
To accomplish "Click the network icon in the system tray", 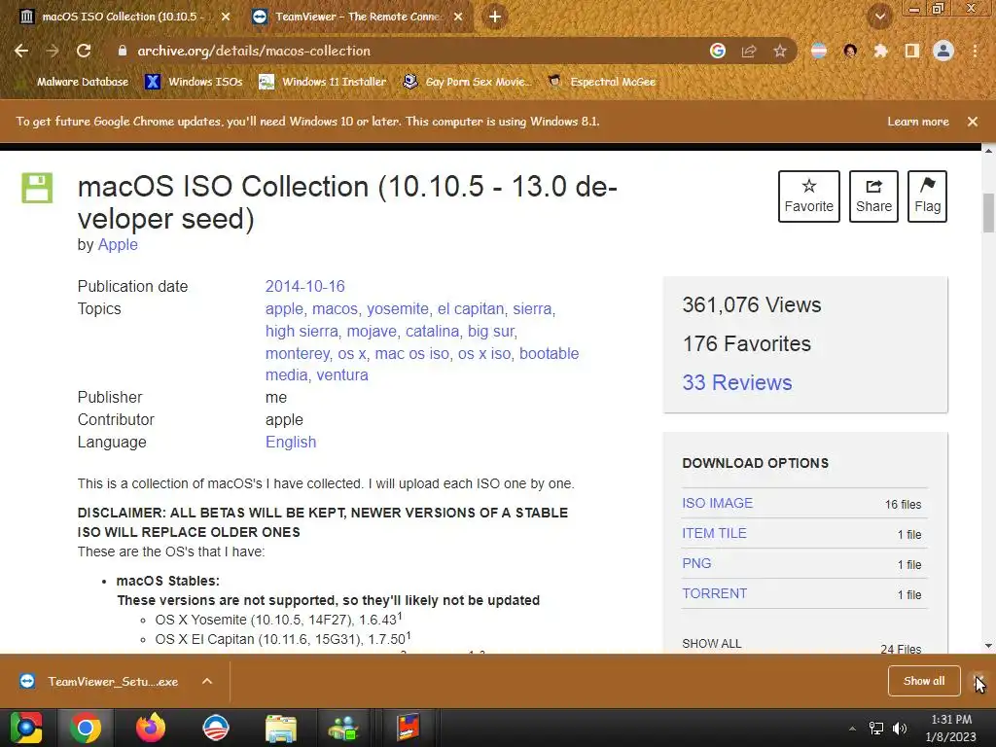I will click(x=876, y=729).
